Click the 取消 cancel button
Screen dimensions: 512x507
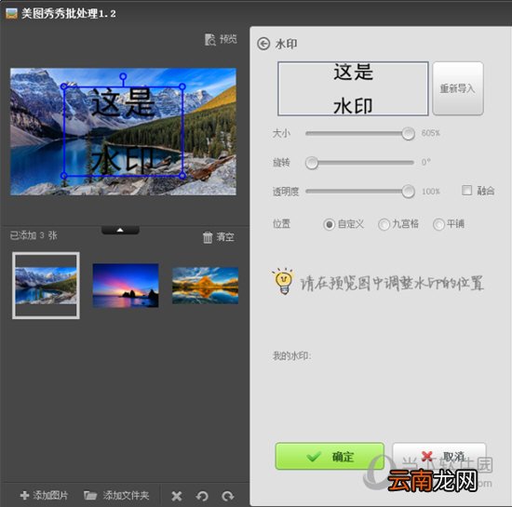[x=439, y=456]
